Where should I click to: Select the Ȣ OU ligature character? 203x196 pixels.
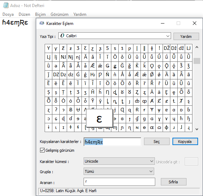click(122, 92)
